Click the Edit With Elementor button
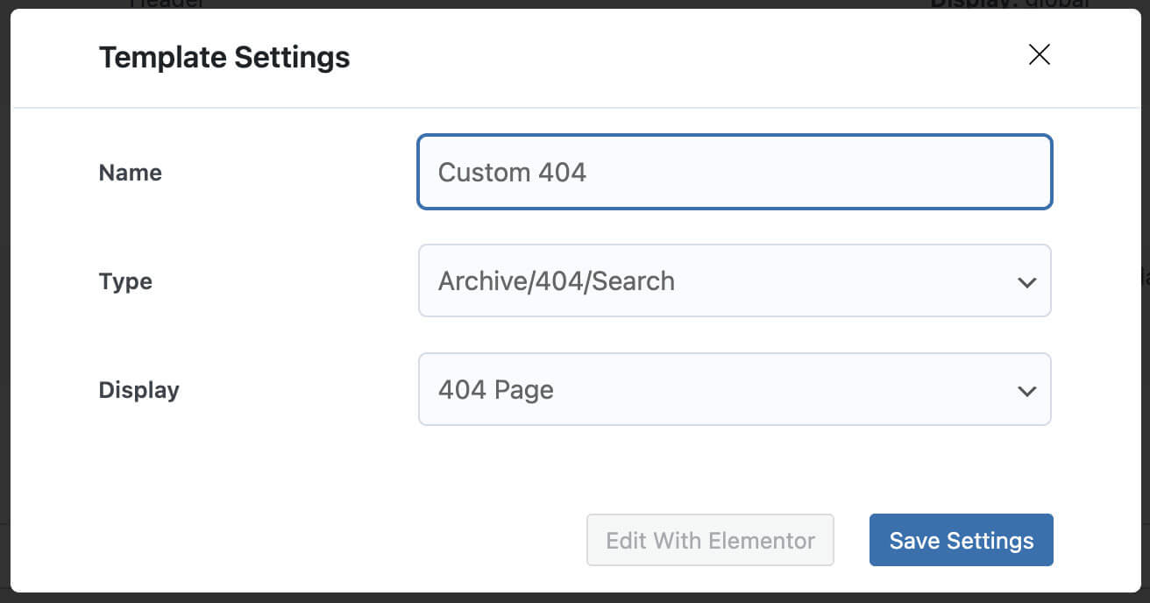 pos(710,540)
